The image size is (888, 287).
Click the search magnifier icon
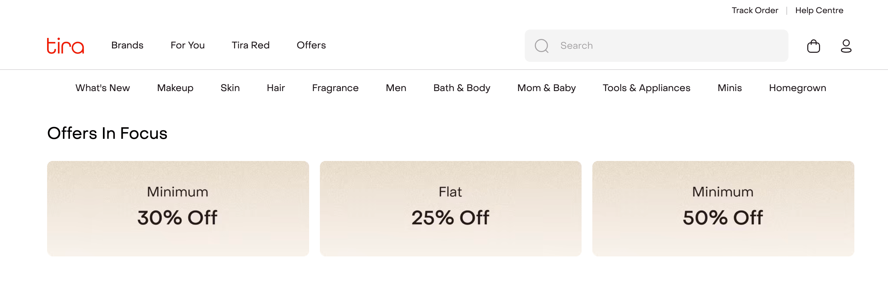(541, 46)
